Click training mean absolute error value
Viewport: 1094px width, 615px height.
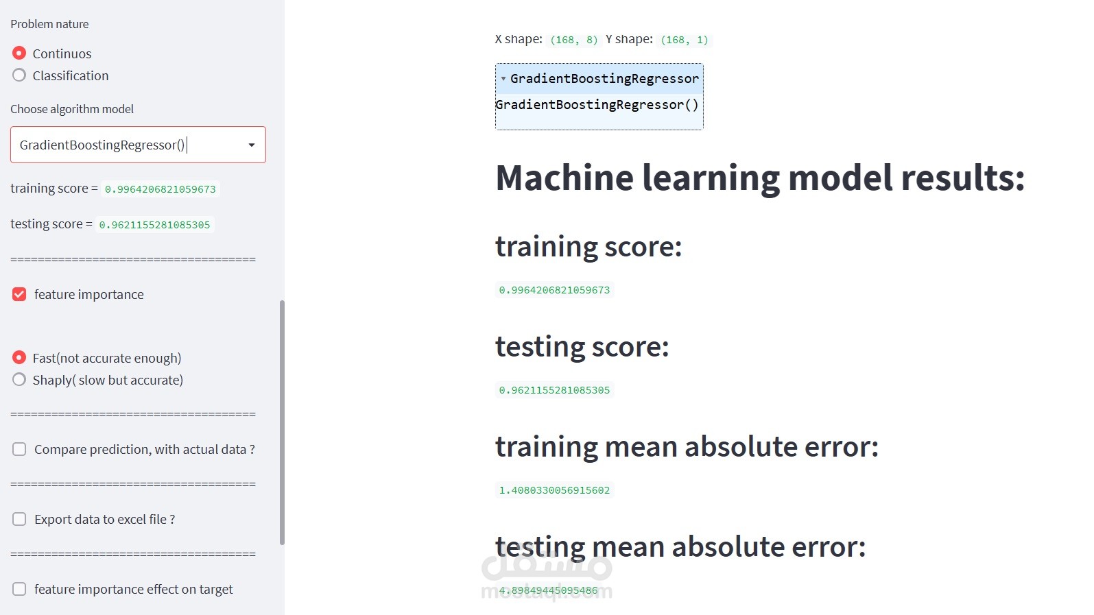pos(554,490)
